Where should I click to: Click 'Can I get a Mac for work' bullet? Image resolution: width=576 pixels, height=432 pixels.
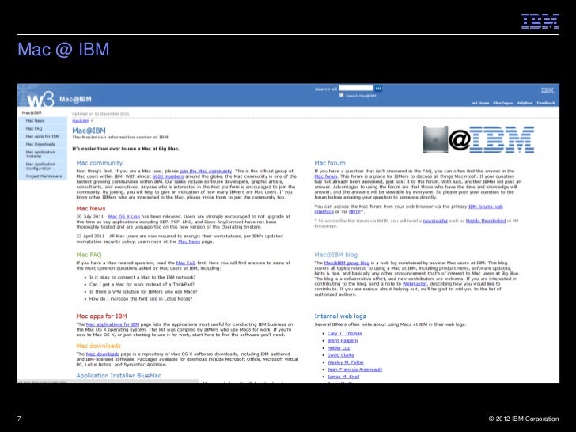(142, 284)
